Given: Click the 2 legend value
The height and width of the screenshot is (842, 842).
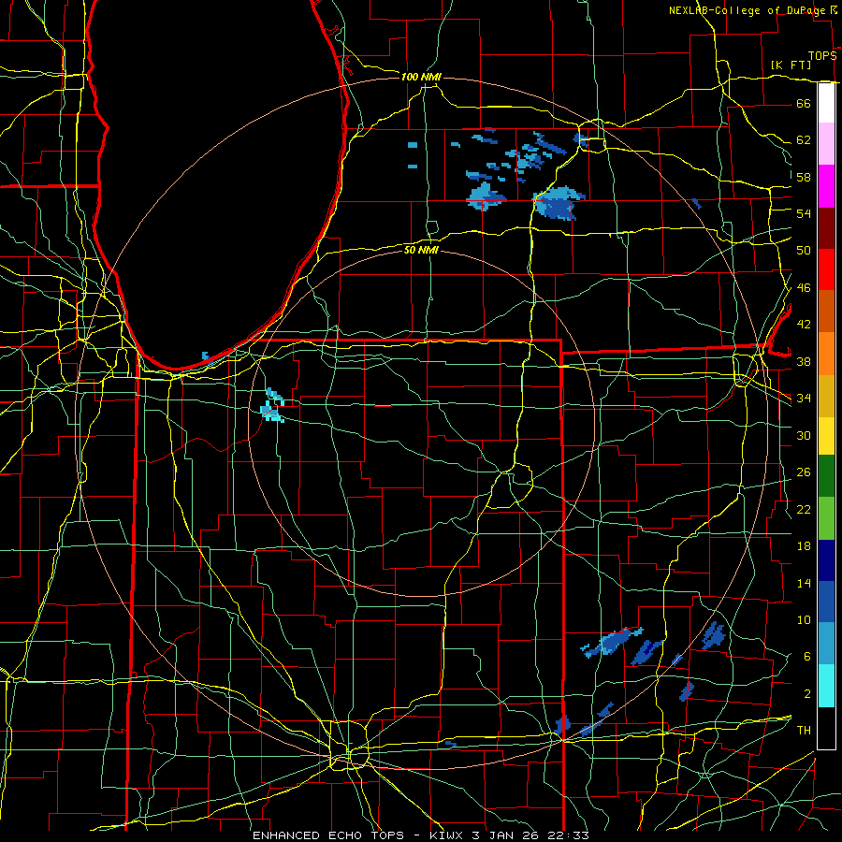Looking at the screenshot, I should pos(806,694).
